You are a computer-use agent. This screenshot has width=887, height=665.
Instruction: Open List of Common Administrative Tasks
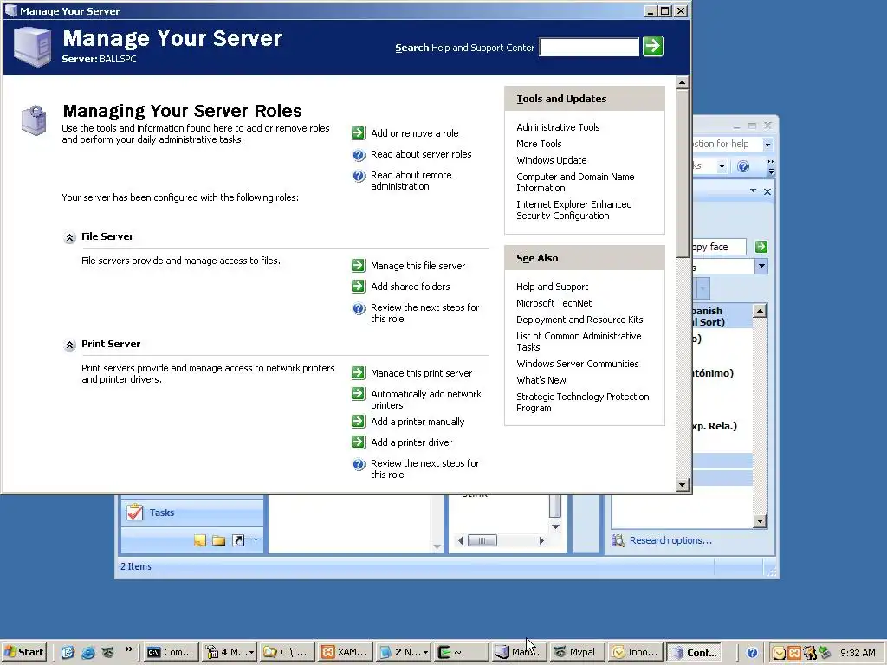tap(578, 341)
